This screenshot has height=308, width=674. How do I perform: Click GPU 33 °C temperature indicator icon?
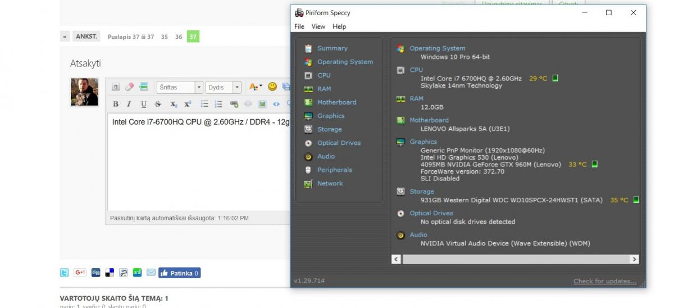[594, 164]
